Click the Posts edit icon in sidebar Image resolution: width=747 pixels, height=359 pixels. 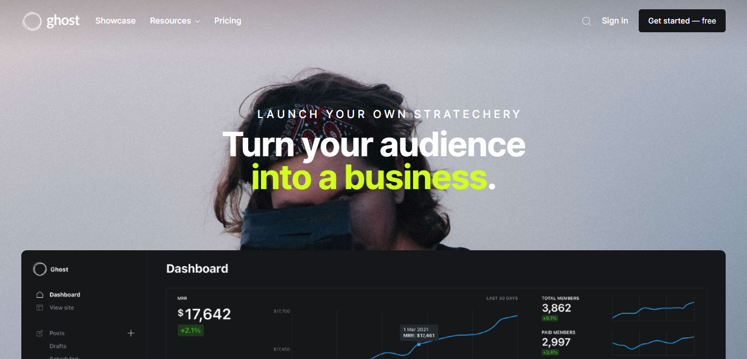tap(39, 333)
